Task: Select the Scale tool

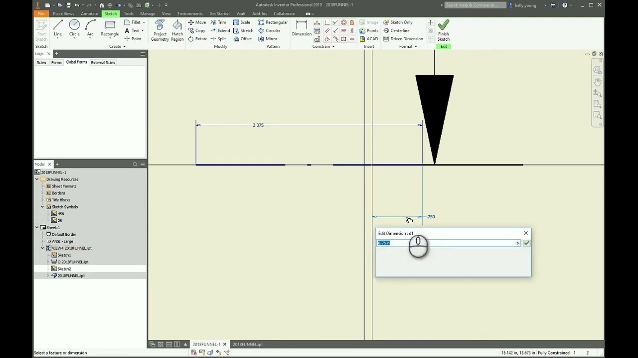Action: pyautogui.click(x=242, y=22)
